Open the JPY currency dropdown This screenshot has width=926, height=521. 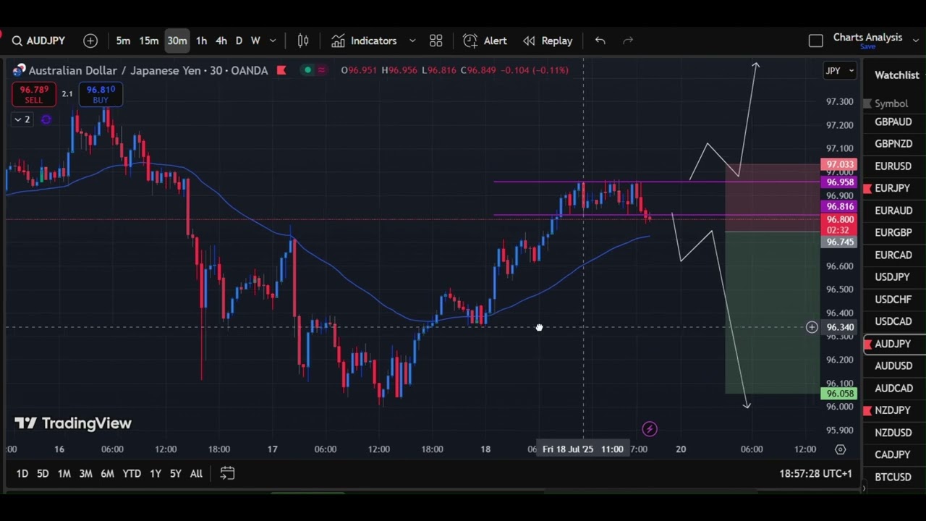coord(839,70)
